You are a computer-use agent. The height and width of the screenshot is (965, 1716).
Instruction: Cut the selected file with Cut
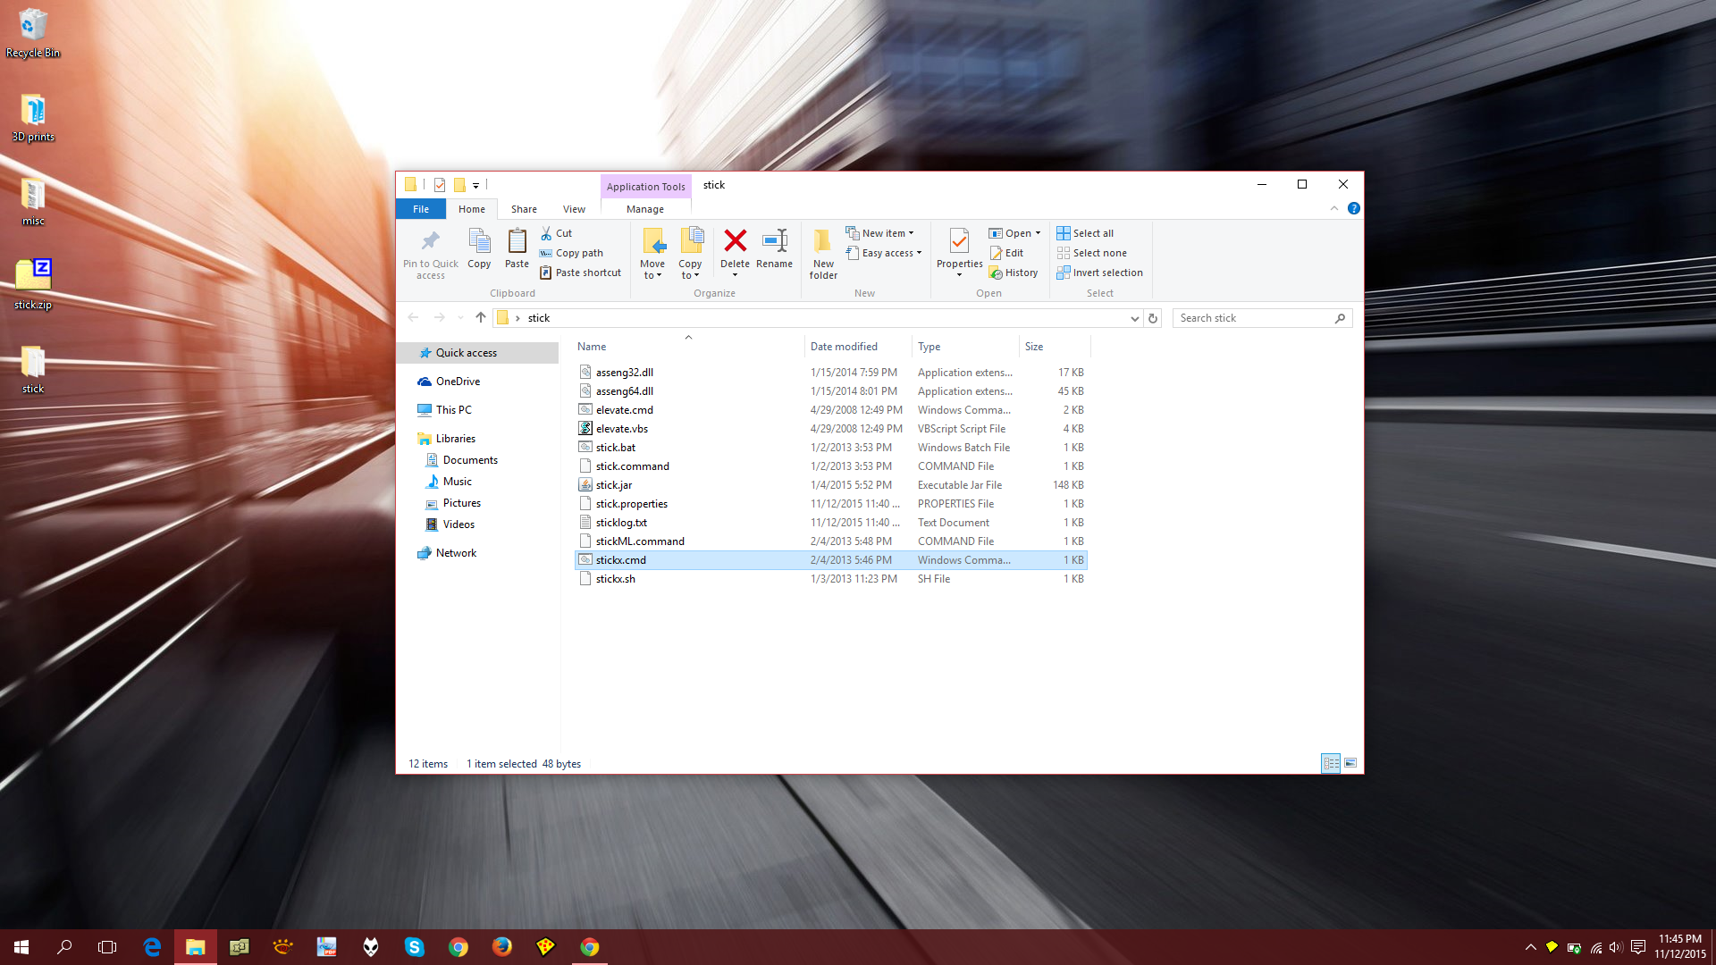(556, 233)
